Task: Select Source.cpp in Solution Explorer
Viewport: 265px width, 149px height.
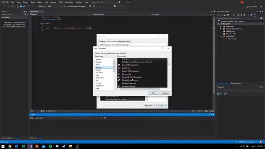Action: click(x=232, y=39)
